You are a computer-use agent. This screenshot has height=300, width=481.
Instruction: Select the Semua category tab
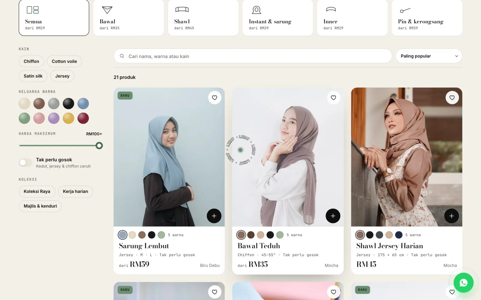tap(54, 18)
